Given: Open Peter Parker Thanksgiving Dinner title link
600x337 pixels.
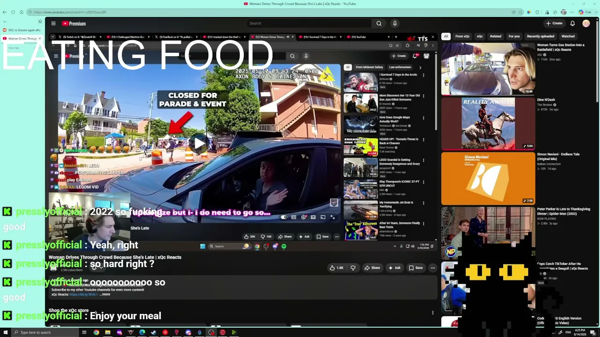Looking at the screenshot, I should [563, 211].
